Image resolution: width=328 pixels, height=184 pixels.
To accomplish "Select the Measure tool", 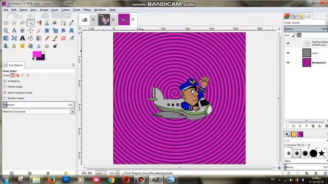I will (x=14, y=31).
